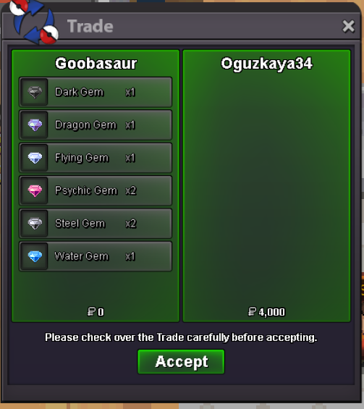Click the Flying Gem icon
Viewport: 364px width, 409px height.
click(x=35, y=158)
